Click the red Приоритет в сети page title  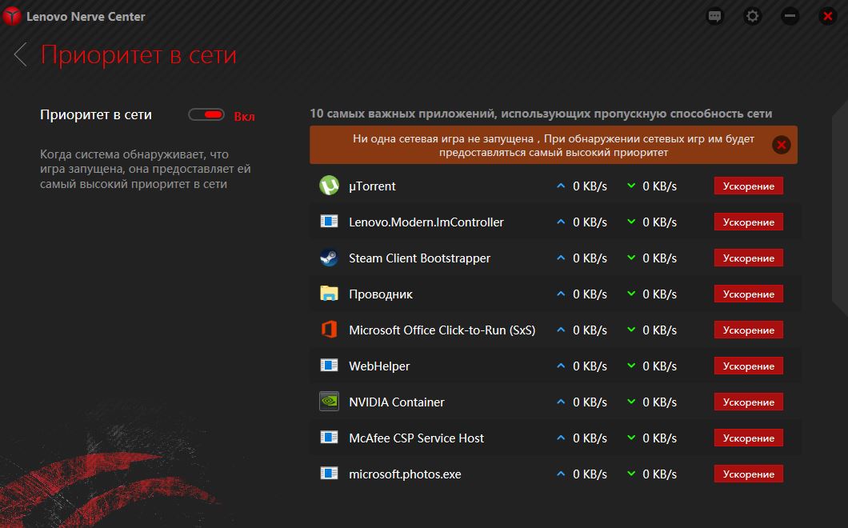pos(138,54)
